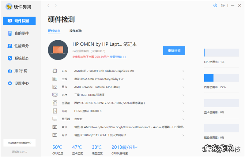Click the 网卡 network card icon
Screen dimensions: 245x157
55,135
